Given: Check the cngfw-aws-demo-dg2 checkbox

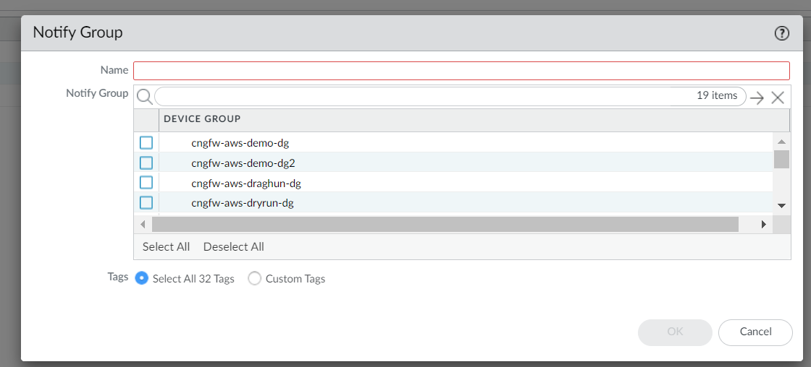Looking at the screenshot, I should coord(146,163).
